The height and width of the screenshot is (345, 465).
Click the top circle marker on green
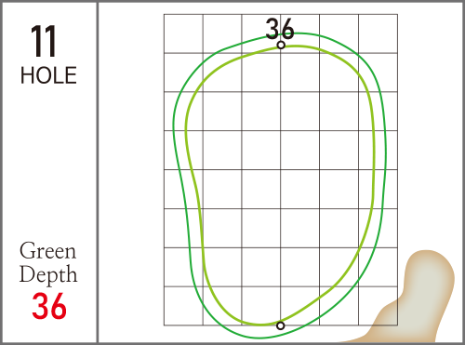[x=281, y=46]
